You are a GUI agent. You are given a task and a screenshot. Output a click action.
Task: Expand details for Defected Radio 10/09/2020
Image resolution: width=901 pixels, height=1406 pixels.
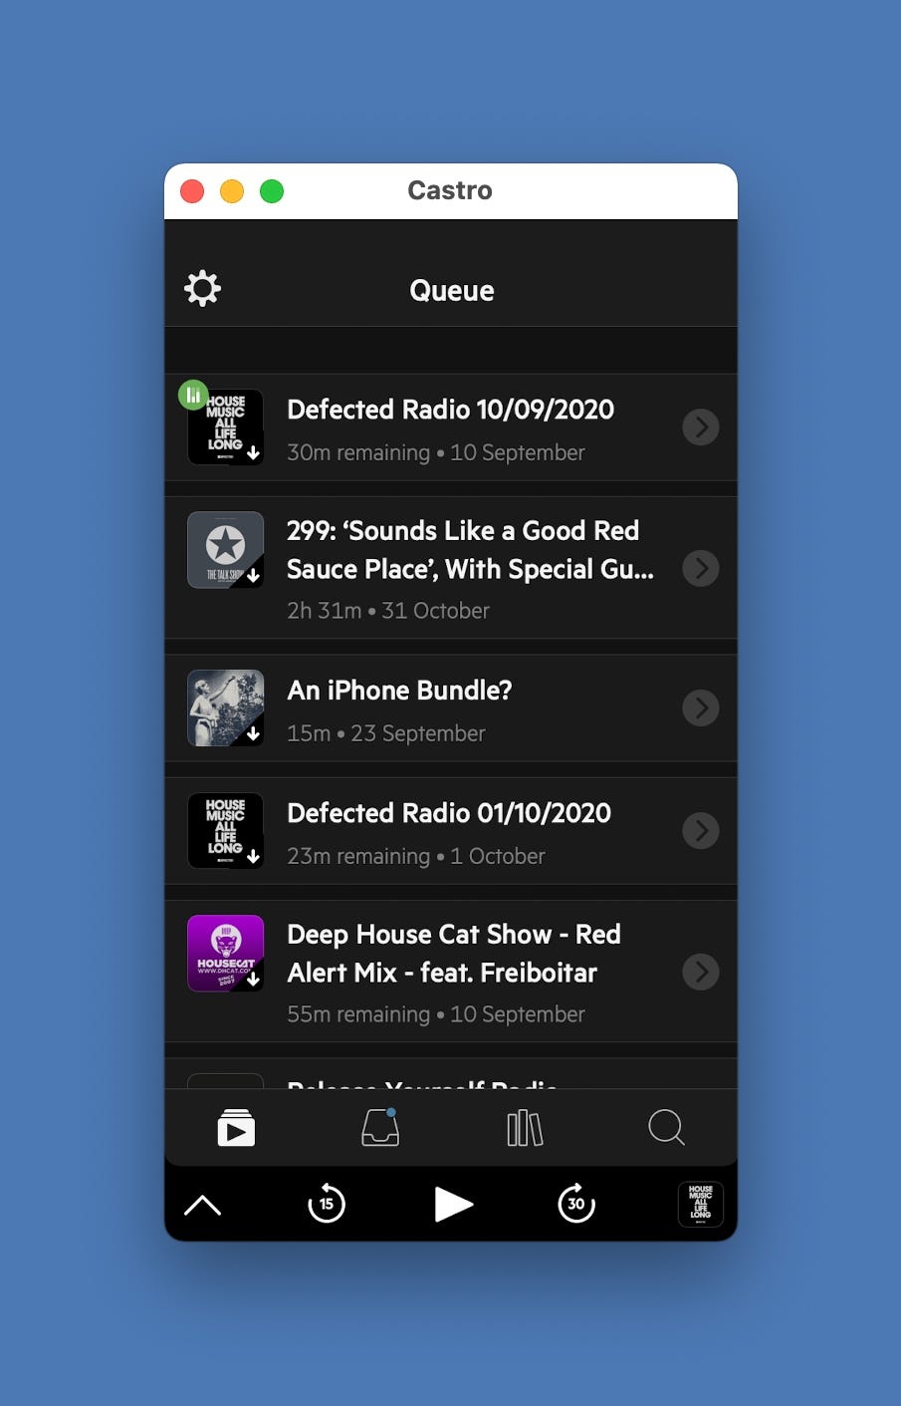point(700,426)
